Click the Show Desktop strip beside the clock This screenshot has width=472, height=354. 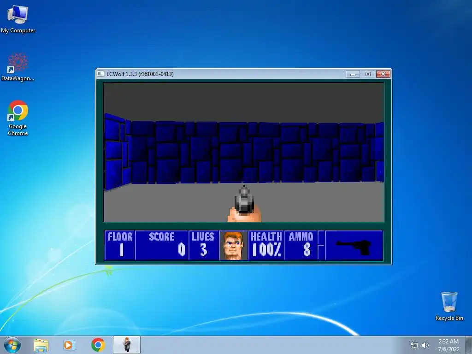point(469,345)
